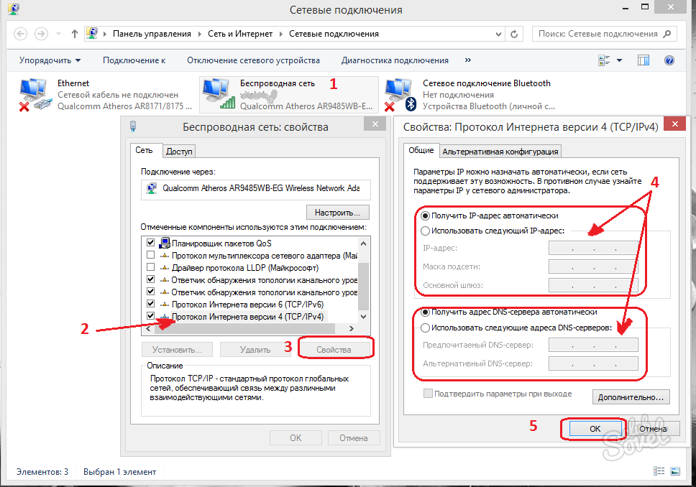Open recent locations dropdown arrow
This screenshot has width=696, height=487.
pyautogui.click(x=58, y=34)
